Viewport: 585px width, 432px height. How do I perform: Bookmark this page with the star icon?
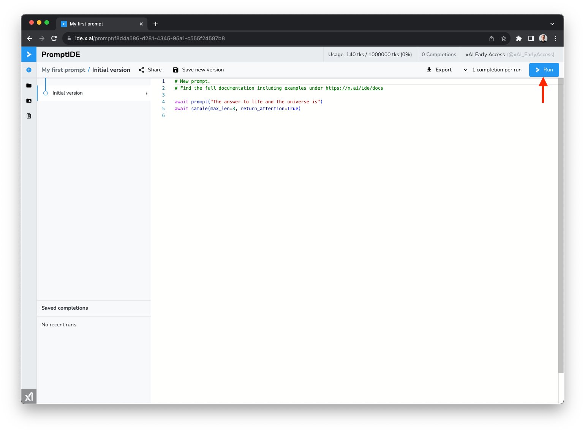pyautogui.click(x=504, y=38)
